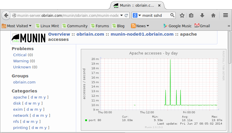Open the obriain.com group link
The width and height of the screenshot is (232, 133).
24,82
